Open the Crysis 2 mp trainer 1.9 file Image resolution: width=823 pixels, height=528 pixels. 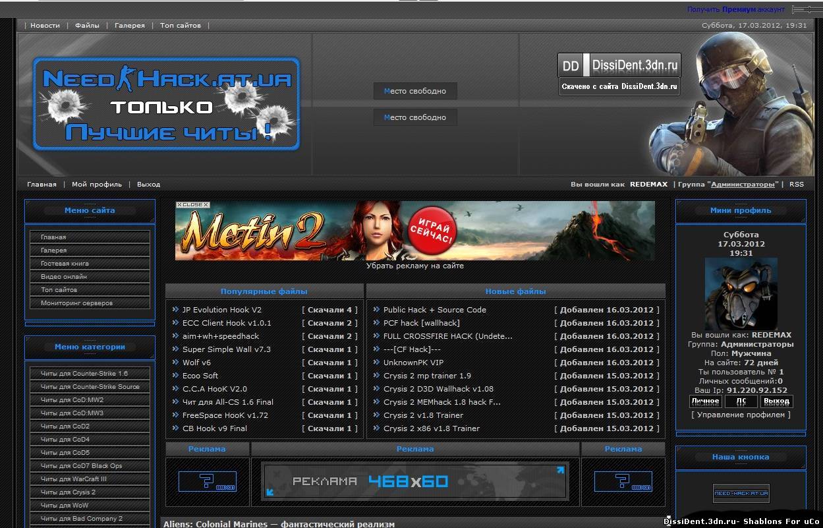click(427, 376)
